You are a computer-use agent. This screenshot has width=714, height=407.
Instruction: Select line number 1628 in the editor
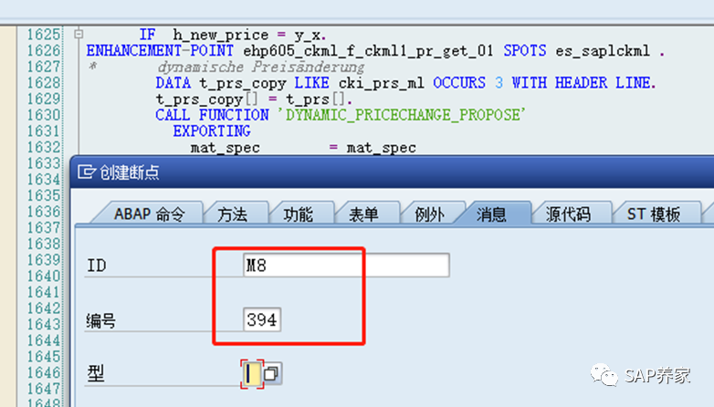coord(44,83)
